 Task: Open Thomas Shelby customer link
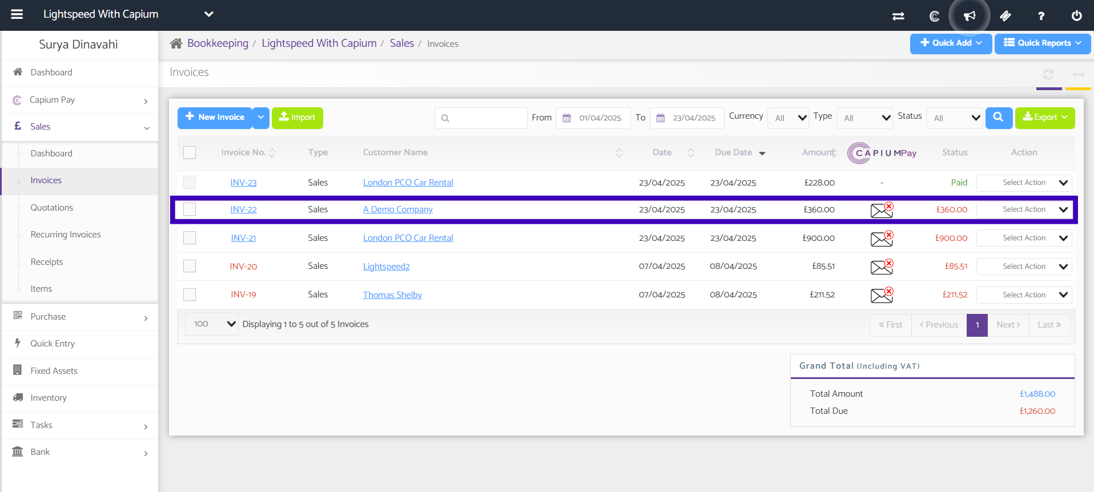pyautogui.click(x=392, y=295)
